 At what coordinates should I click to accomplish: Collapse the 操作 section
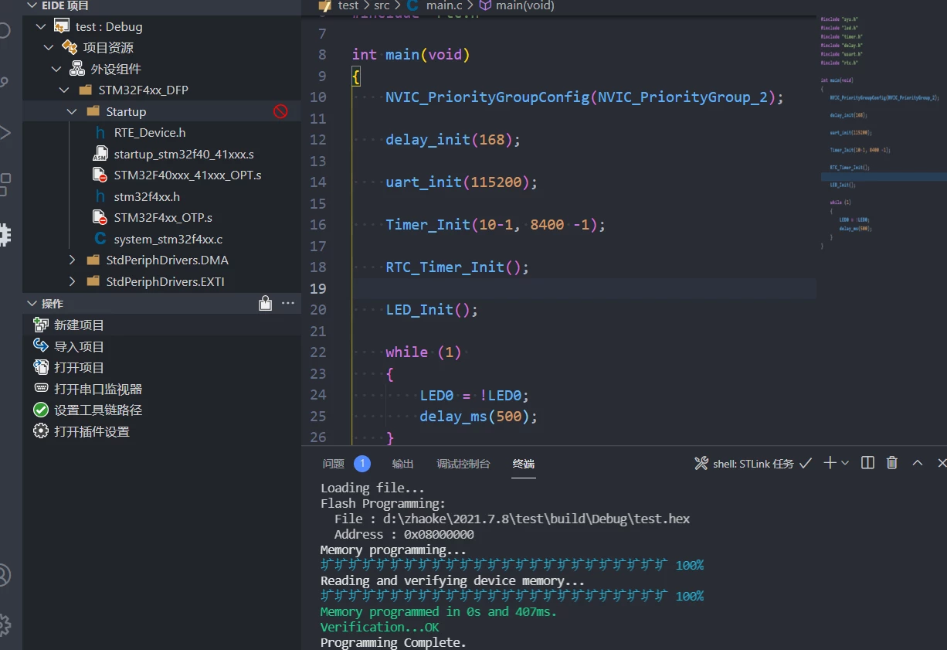click(32, 304)
